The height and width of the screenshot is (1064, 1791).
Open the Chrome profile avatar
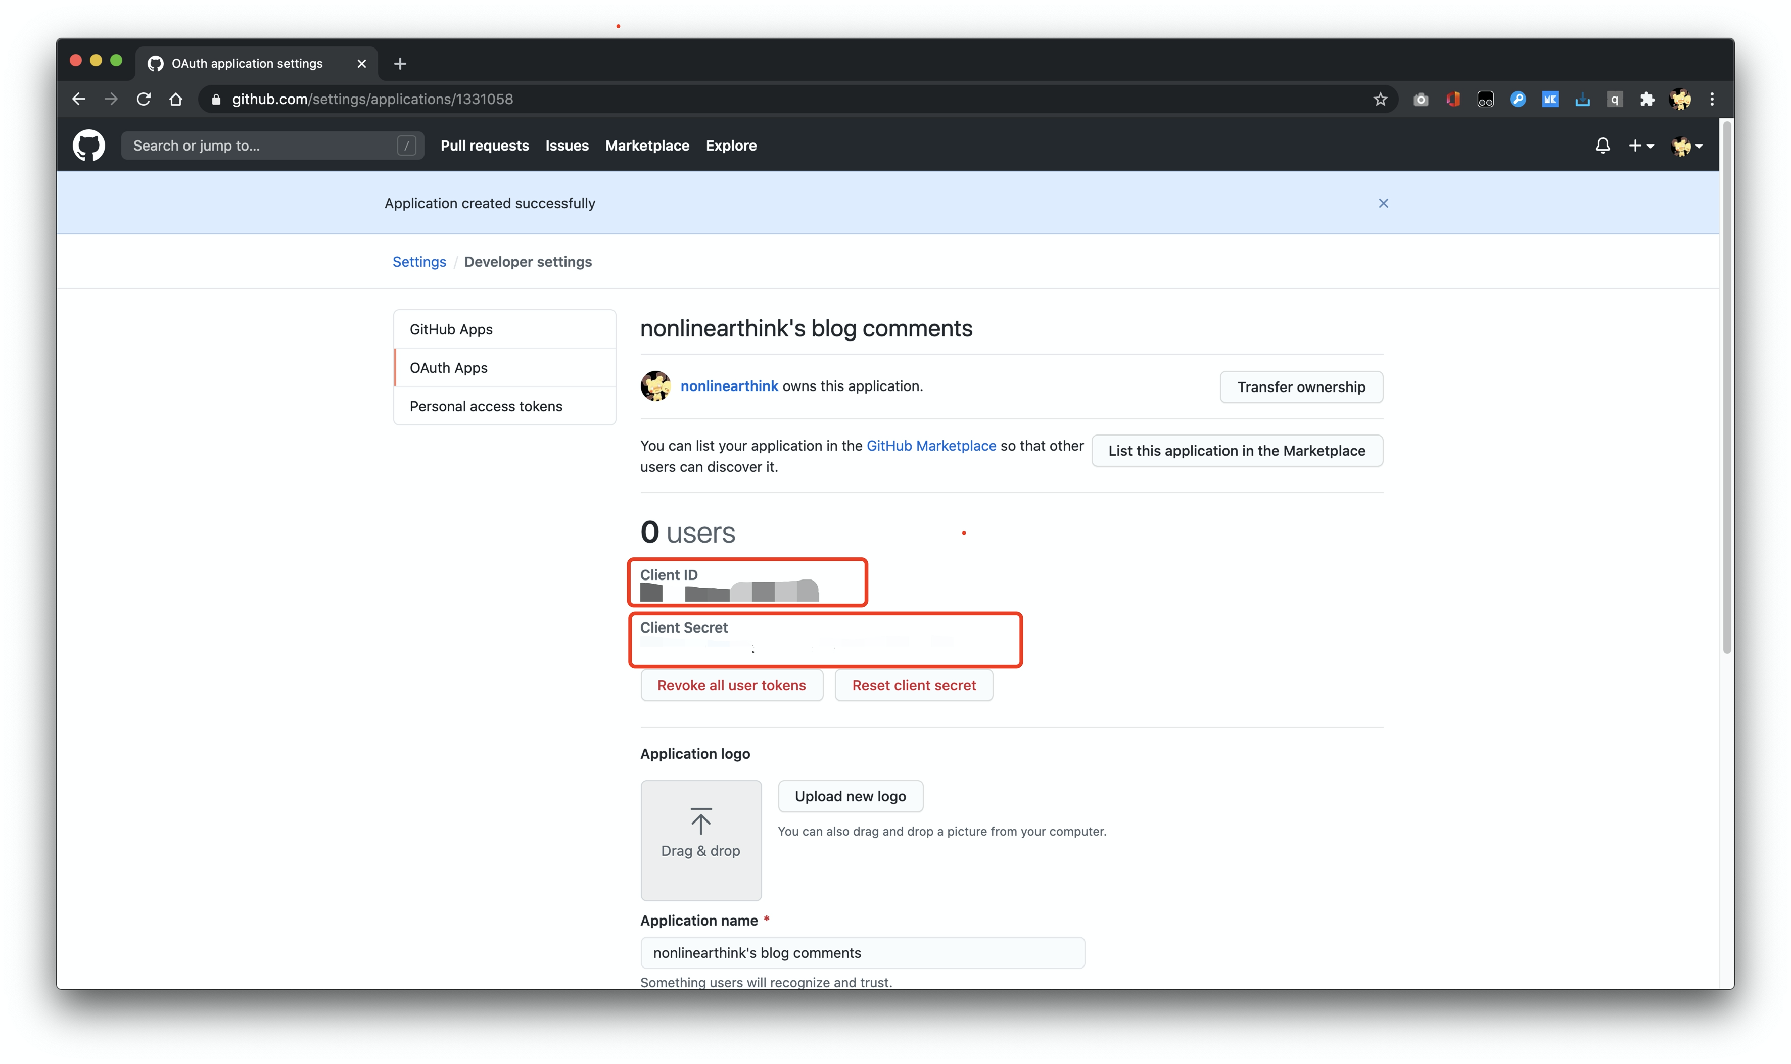pyautogui.click(x=1680, y=99)
